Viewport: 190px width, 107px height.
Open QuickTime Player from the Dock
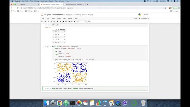point(118,103)
